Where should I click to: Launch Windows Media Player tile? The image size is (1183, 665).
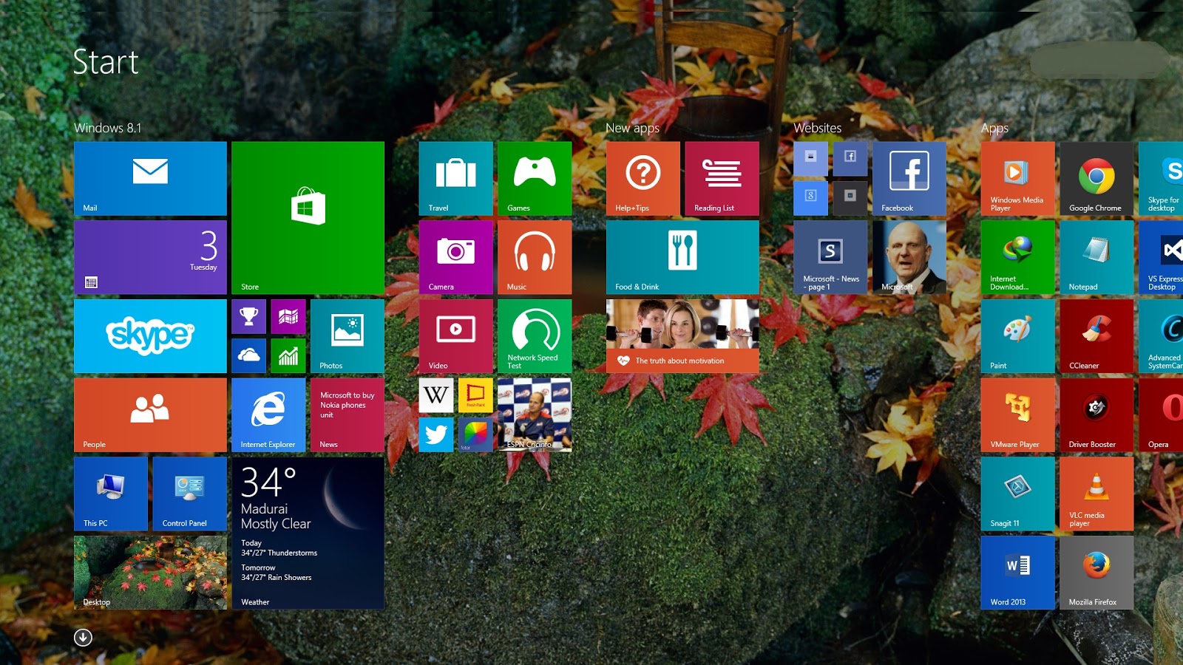click(x=1018, y=179)
